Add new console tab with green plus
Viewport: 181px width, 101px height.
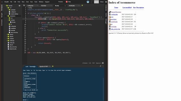(x=53, y=66)
